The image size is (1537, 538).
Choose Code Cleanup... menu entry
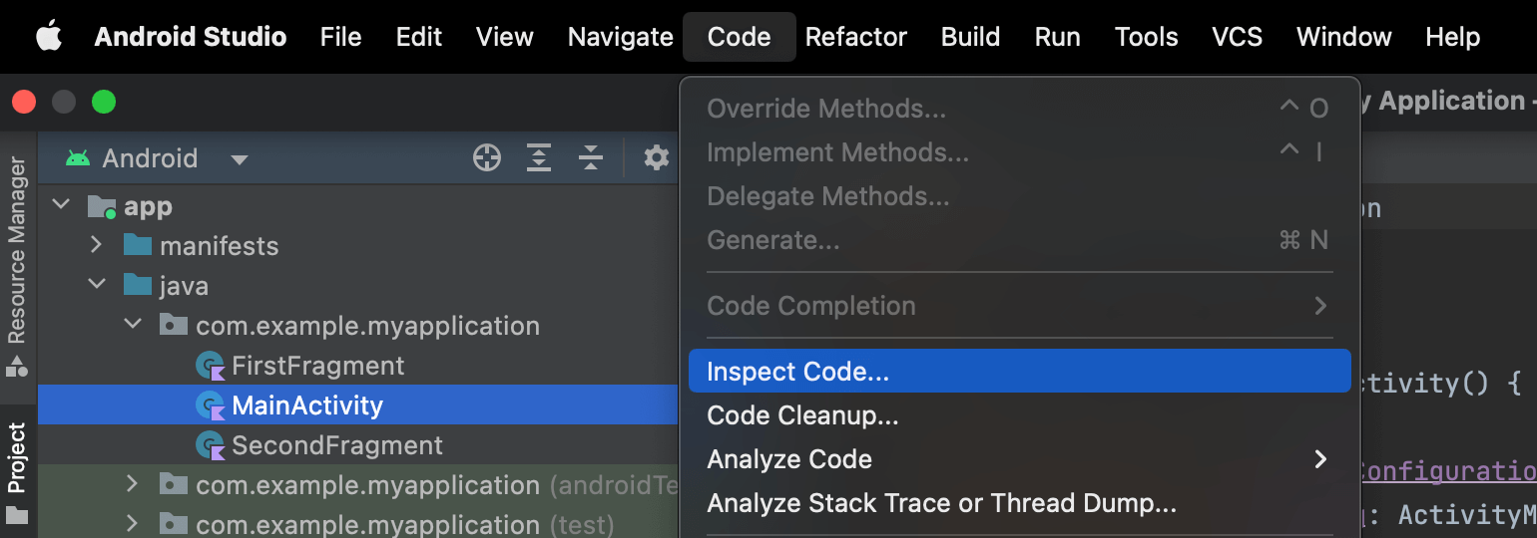pyautogui.click(x=1020, y=415)
